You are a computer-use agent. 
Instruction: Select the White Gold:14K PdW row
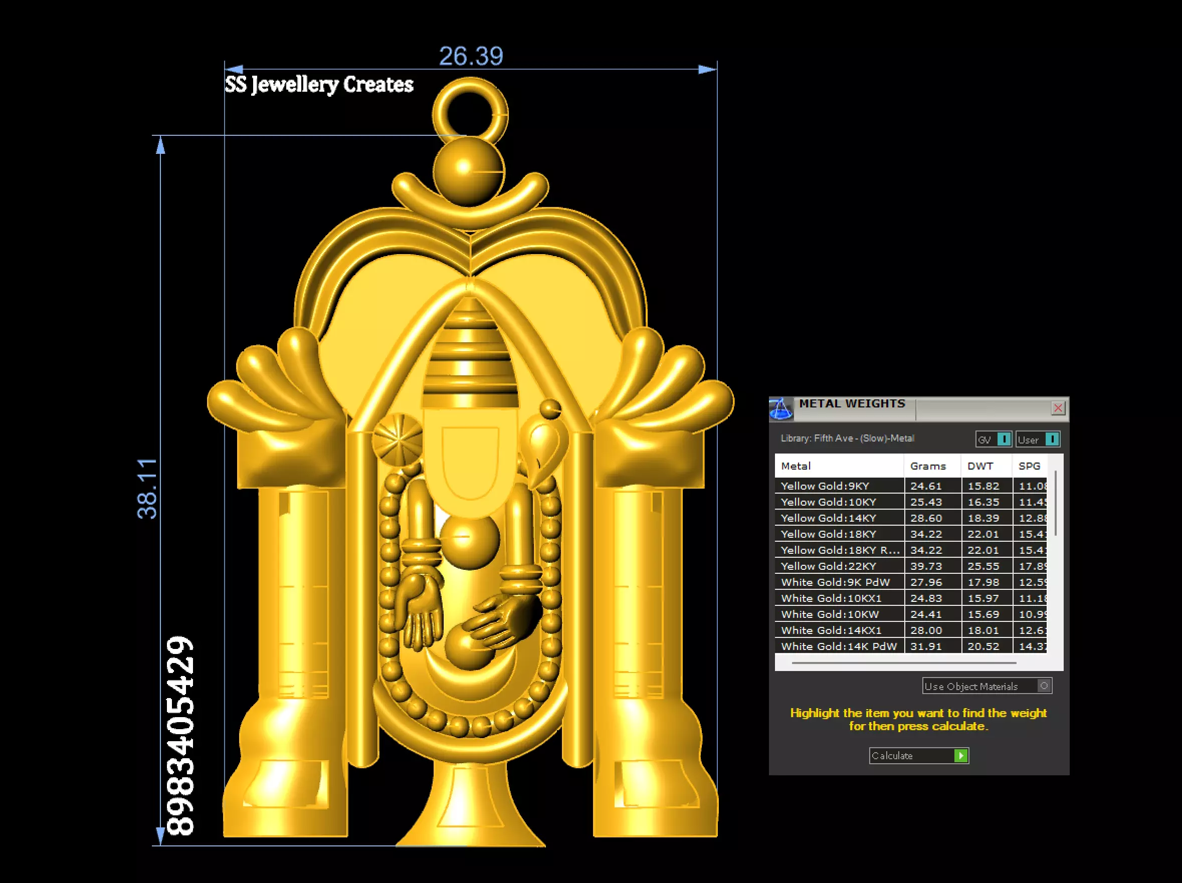[911, 646]
